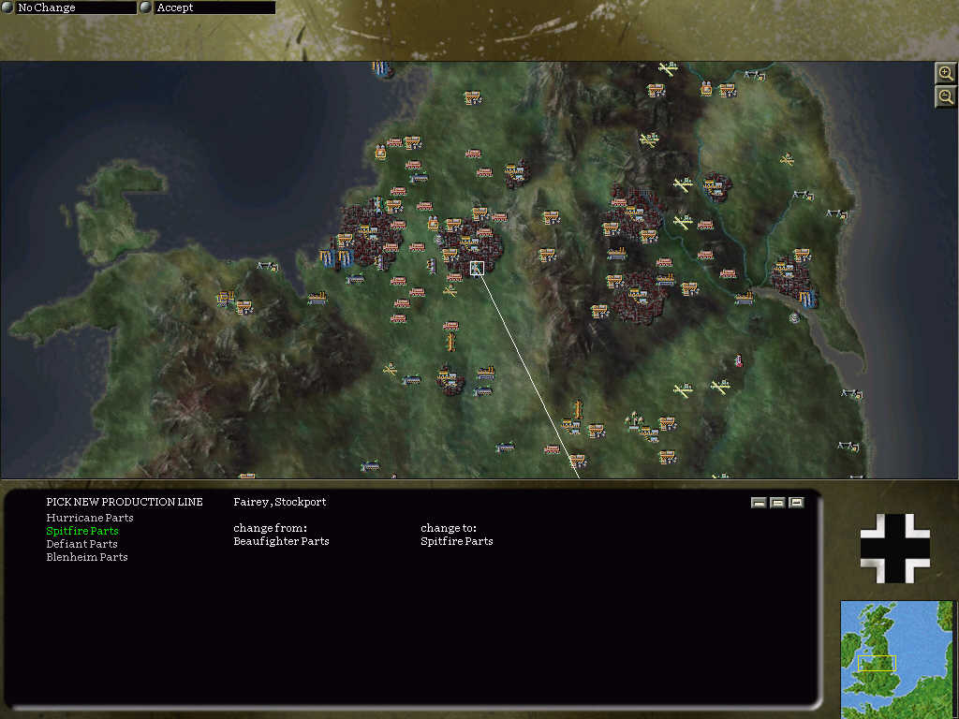Click PICK NEW PRODUCTION LINE heading
Image resolution: width=959 pixels, height=719 pixels.
[x=125, y=502]
